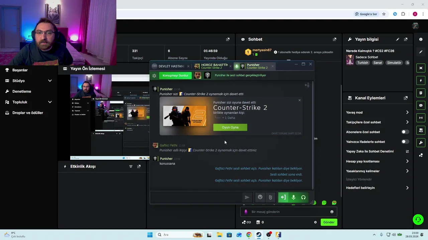428x240 pixels.
Task: Toggle broadcast signal icon in right toolbar
Action: tap(421, 118)
